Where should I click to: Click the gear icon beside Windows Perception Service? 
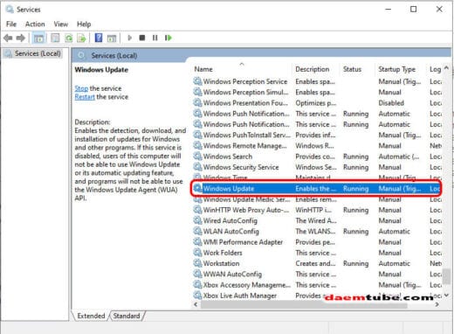click(x=197, y=81)
